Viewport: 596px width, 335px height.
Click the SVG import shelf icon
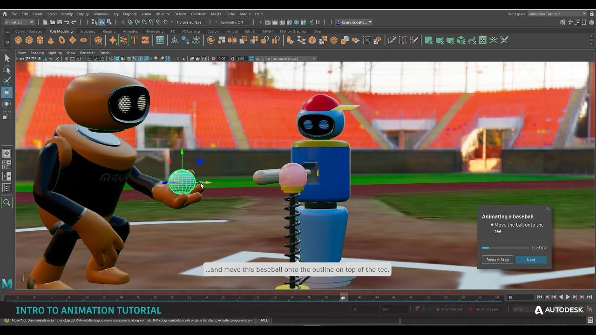click(145, 40)
